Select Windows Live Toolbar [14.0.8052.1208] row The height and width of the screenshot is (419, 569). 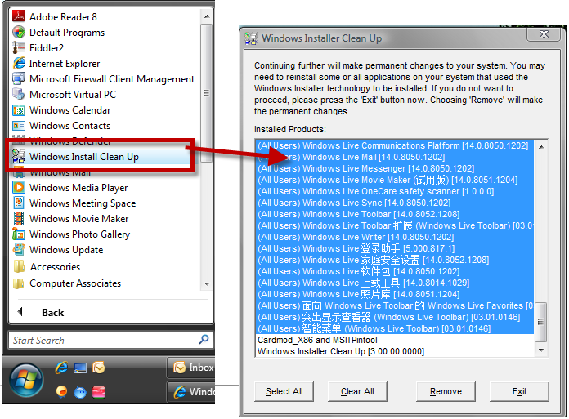[x=395, y=214]
